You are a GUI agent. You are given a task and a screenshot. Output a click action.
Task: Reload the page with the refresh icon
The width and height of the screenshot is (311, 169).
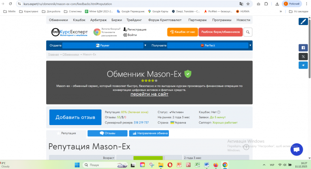[x=10, y=4]
